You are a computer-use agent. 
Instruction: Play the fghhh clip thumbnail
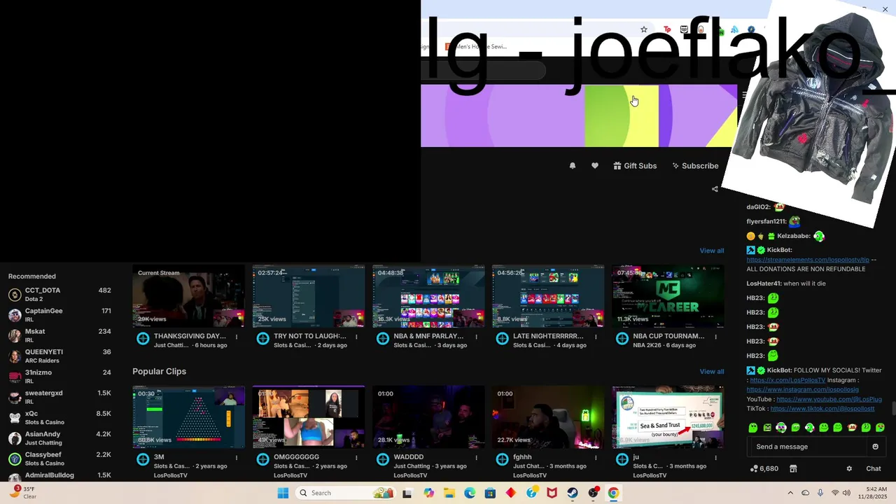548,417
